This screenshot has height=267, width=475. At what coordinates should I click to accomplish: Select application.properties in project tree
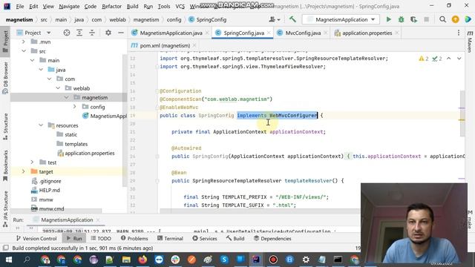point(86,154)
